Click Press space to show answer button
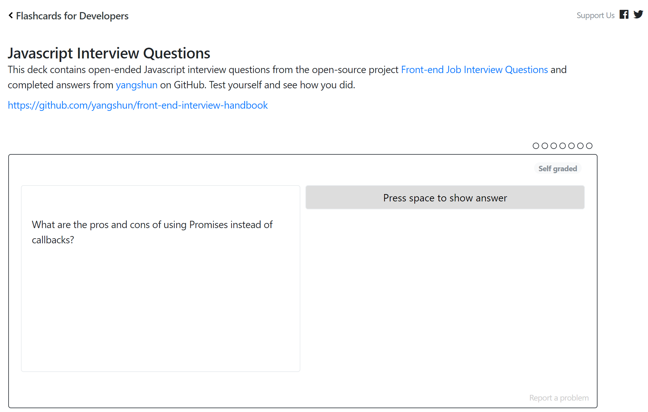 (445, 198)
